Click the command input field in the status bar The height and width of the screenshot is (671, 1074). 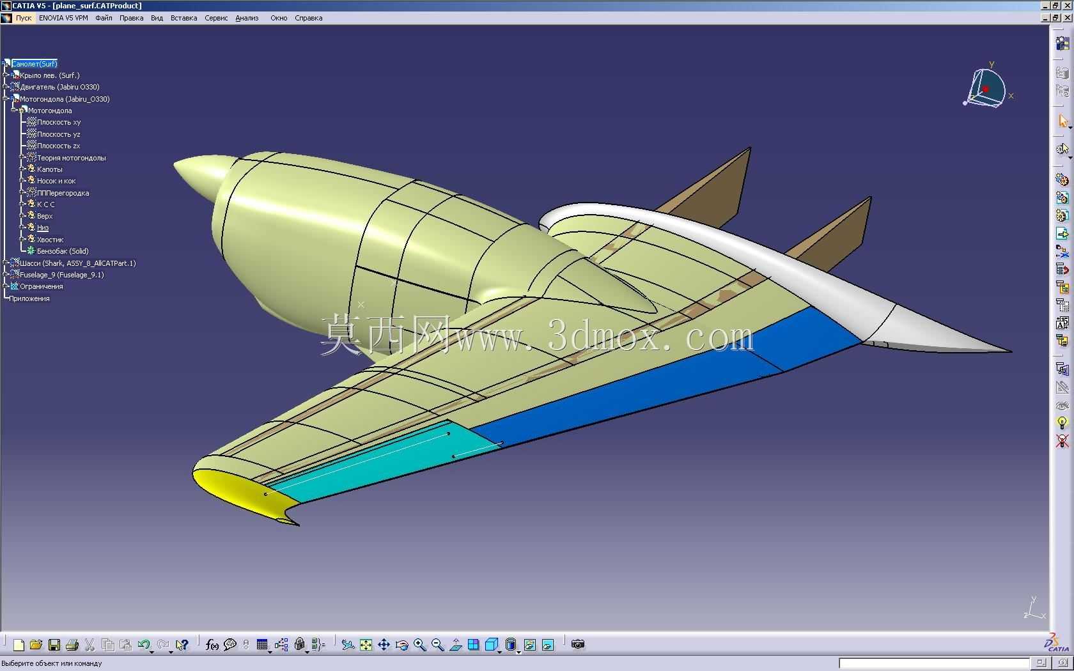[934, 663]
